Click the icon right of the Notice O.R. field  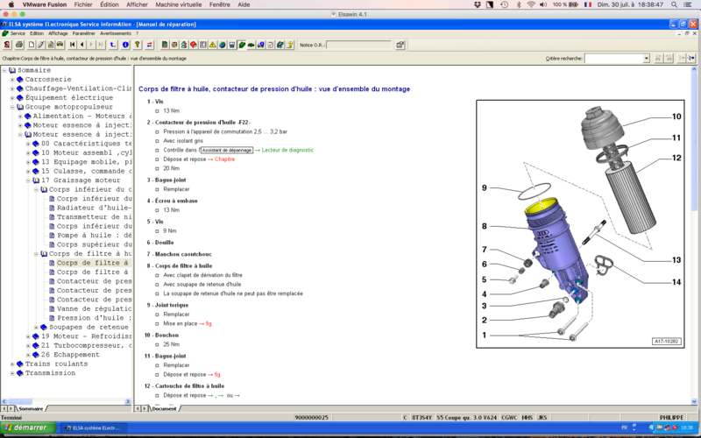click(x=400, y=44)
